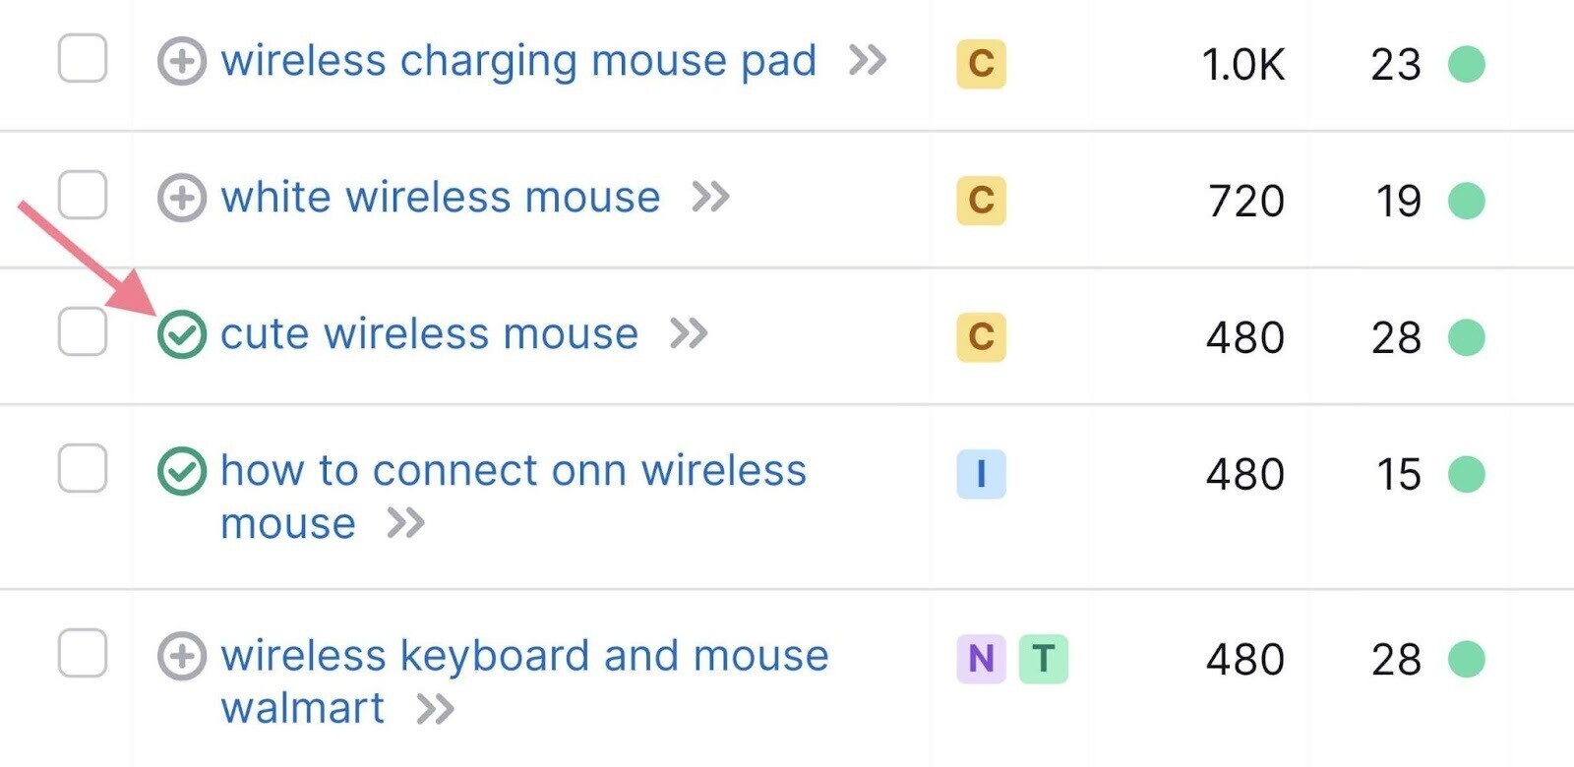This screenshot has width=1574, height=767.
Task: Expand the white wireless mouse row with the plus icon
Action: click(x=180, y=200)
